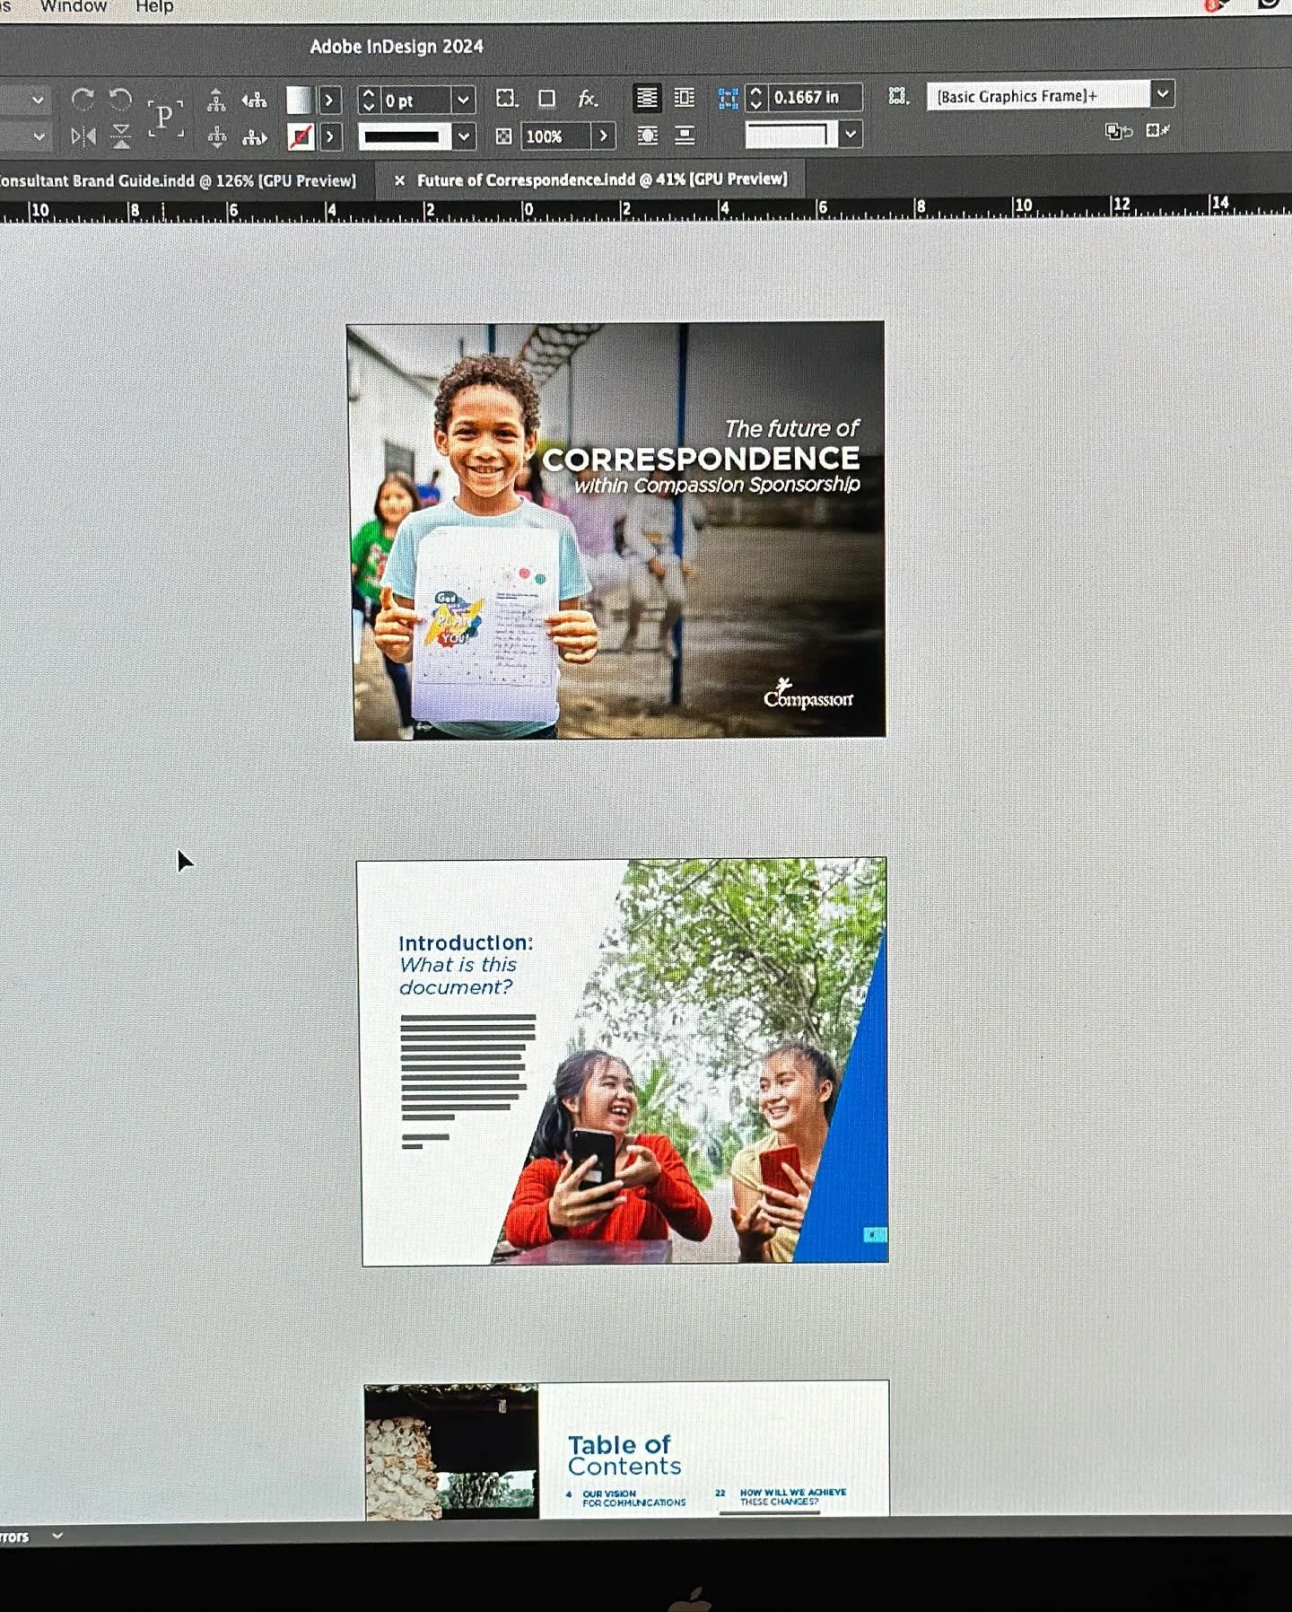Select next object icon

pos(255,136)
